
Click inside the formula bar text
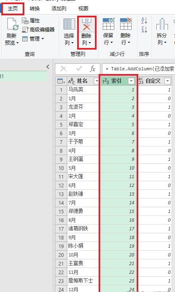click(x=139, y=69)
